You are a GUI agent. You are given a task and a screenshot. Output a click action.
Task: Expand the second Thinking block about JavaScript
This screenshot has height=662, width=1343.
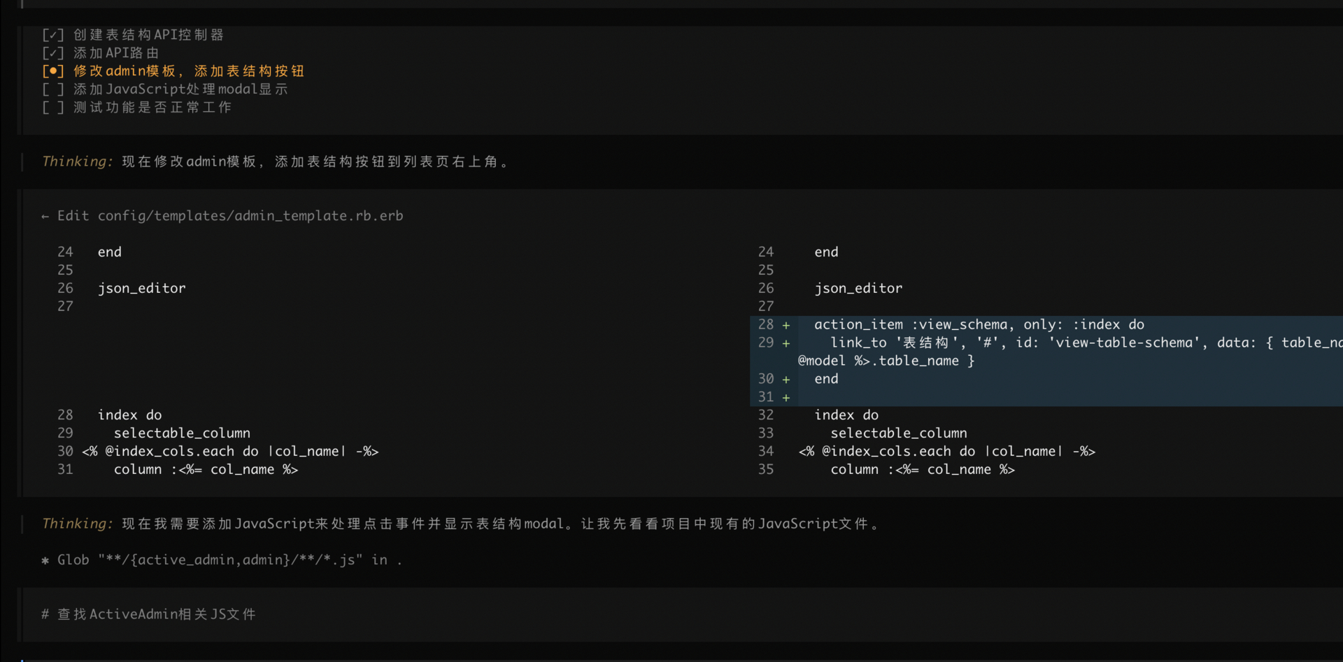point(77,524)
